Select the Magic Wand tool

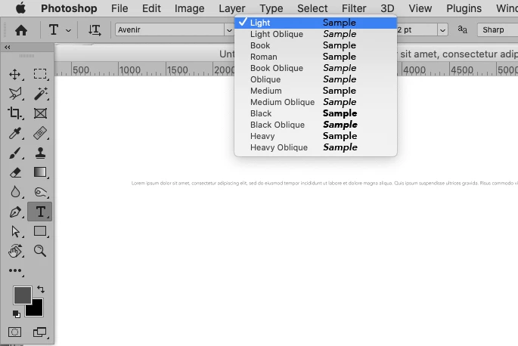[x=40, y=94]
